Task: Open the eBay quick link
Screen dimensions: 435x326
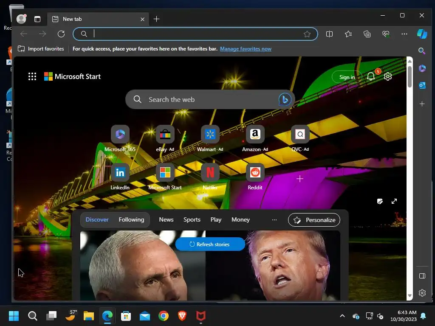Action: click(x=165, y=138)
